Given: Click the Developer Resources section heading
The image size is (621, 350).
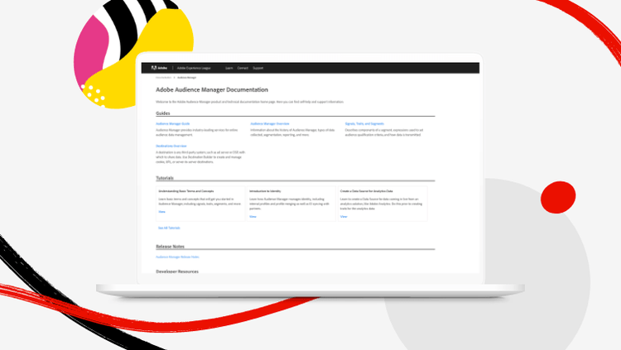Looking at the screenshot, I should click(177, 271).
